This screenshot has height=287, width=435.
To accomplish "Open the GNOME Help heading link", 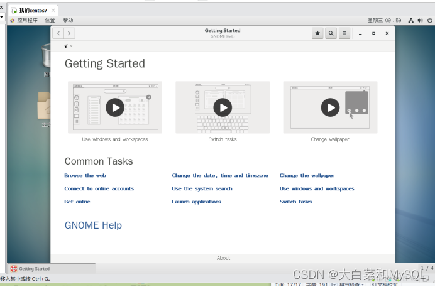I will point(93,225).
